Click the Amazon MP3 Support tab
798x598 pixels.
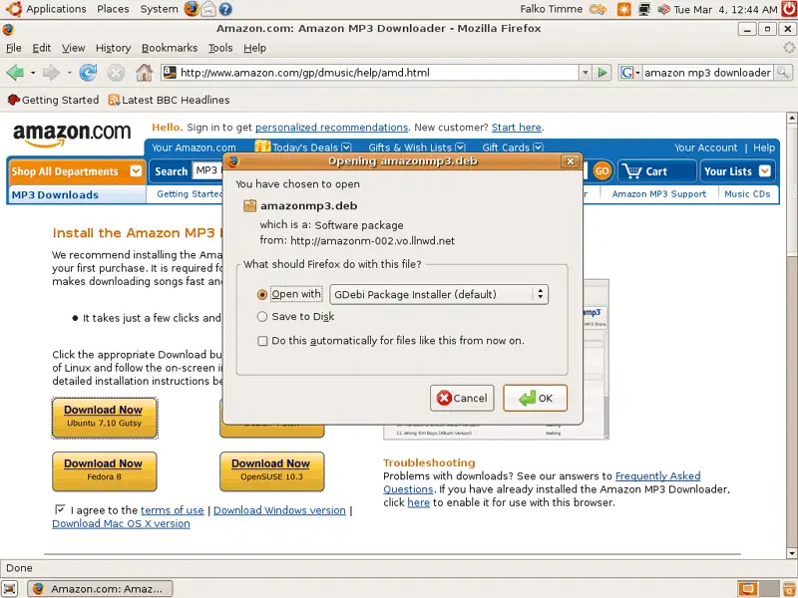(659, 194)
